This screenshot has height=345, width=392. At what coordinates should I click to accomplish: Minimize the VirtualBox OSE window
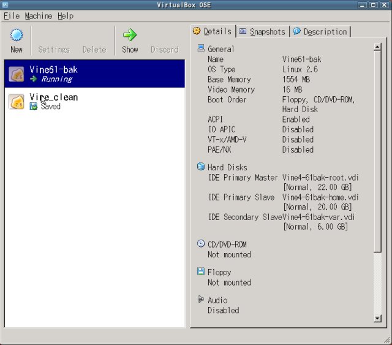tap(362, 5)
